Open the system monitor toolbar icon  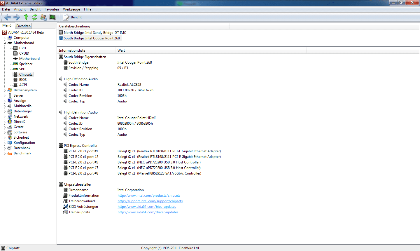(x=52, y=17)
